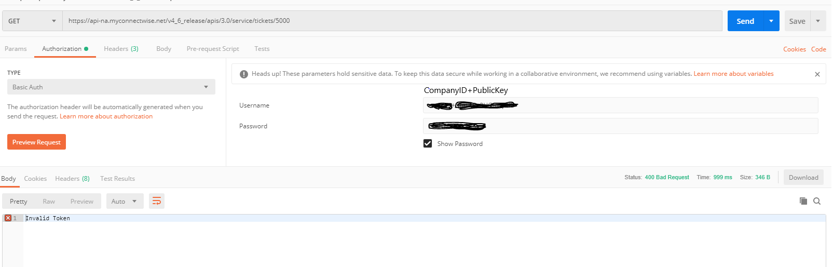833x267 pixels.
Task: Uncheck the Show Password checkbox
Action: point(428,143)
